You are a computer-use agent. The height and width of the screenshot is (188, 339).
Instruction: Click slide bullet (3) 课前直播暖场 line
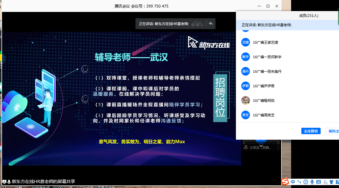(149, 105)
